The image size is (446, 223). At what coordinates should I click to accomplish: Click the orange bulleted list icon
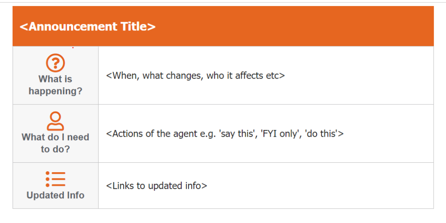click(x=55, y=179)
